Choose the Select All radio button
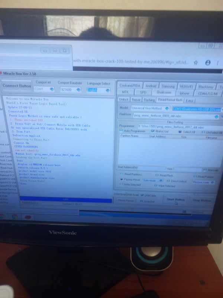This screenshot has height=298, width=223. [180, 132]
